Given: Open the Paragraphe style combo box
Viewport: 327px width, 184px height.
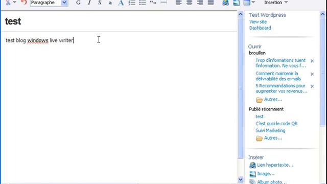Looking at the screenshot, I should (49, 3).
